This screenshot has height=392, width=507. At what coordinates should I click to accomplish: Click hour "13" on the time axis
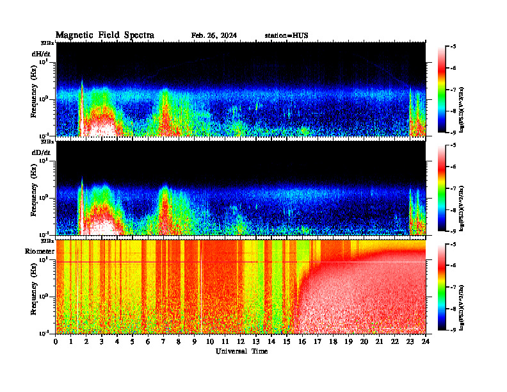(256, 342)
